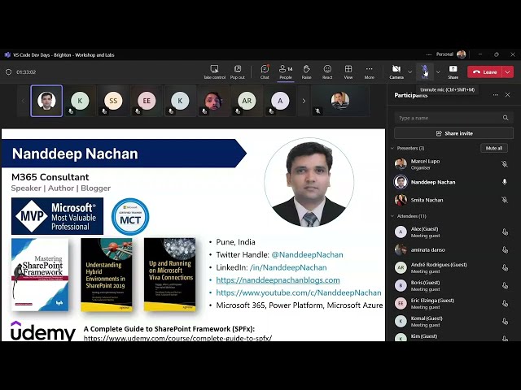521x390 pixels.
Task: Collapse the Presenters section
Action: pyautogui.click(x=392, y=148)
